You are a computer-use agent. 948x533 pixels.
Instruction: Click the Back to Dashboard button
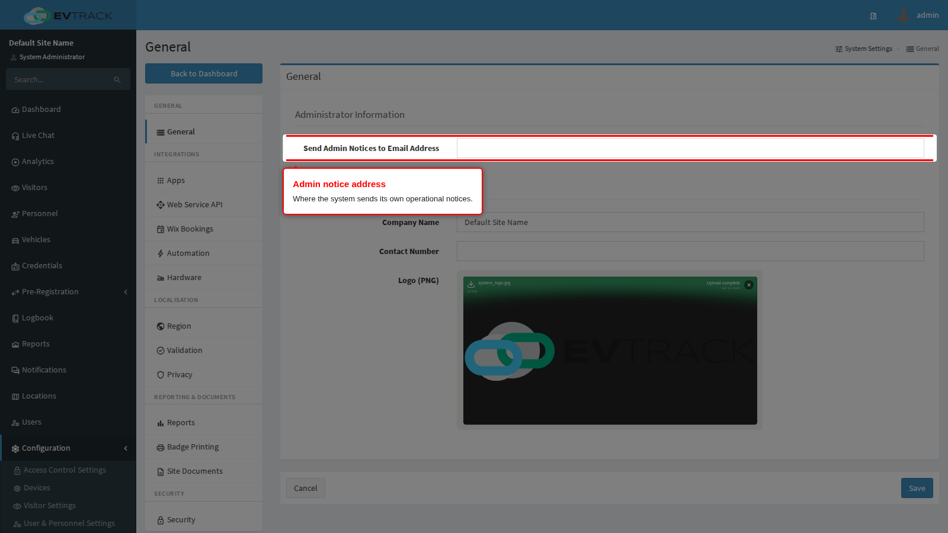coord(204,73)
